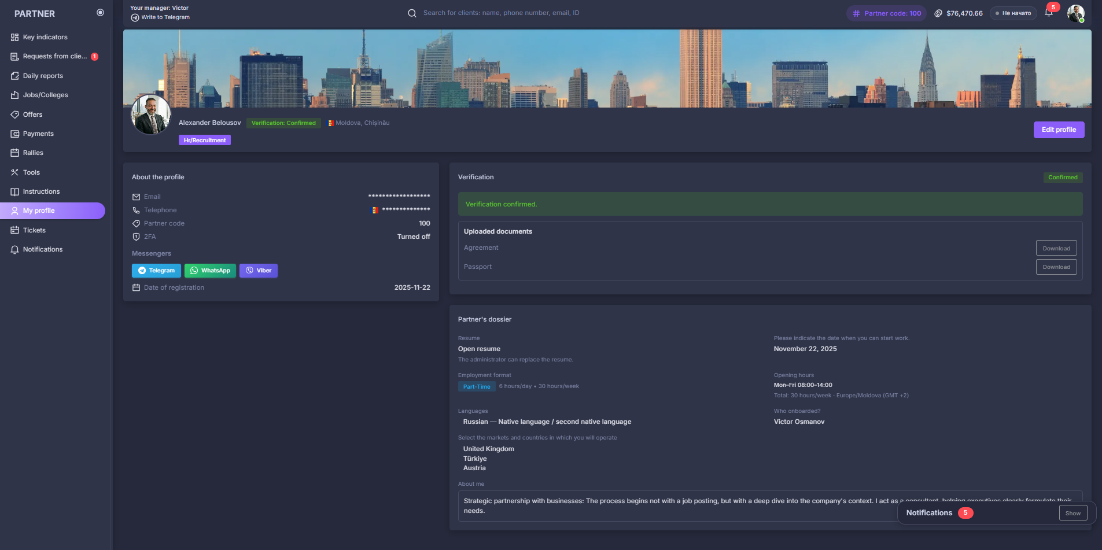Select the Daily reports sidebar item
1102x550 pixels.
tap(42, 75)
